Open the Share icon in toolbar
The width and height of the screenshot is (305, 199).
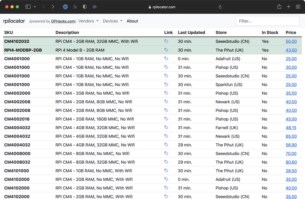[279, 7]
